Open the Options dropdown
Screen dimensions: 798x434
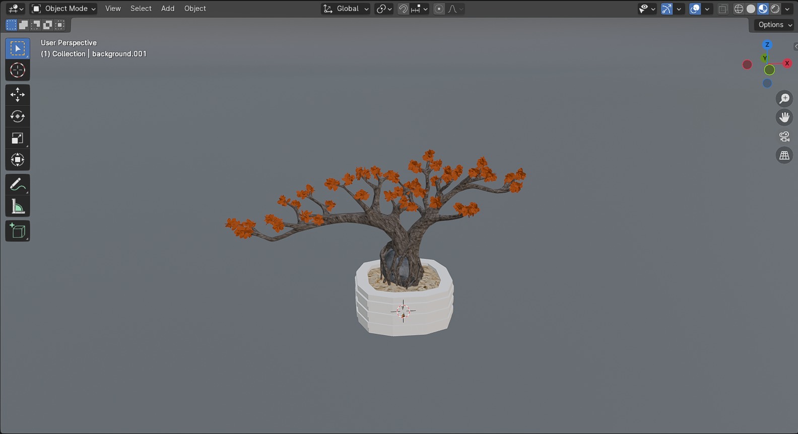774,25
